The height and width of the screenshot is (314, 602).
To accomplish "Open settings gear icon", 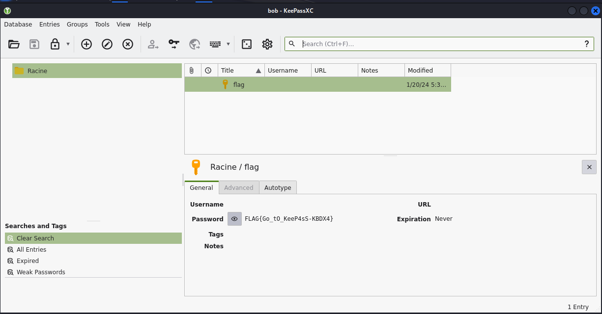I will coord(267,44).
